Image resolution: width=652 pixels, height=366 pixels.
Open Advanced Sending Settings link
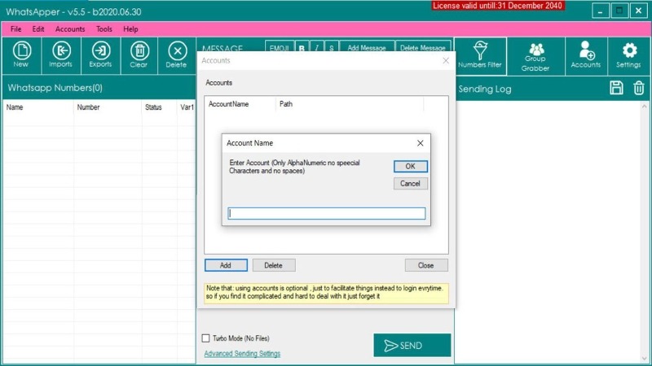click(x=242, y=354)
